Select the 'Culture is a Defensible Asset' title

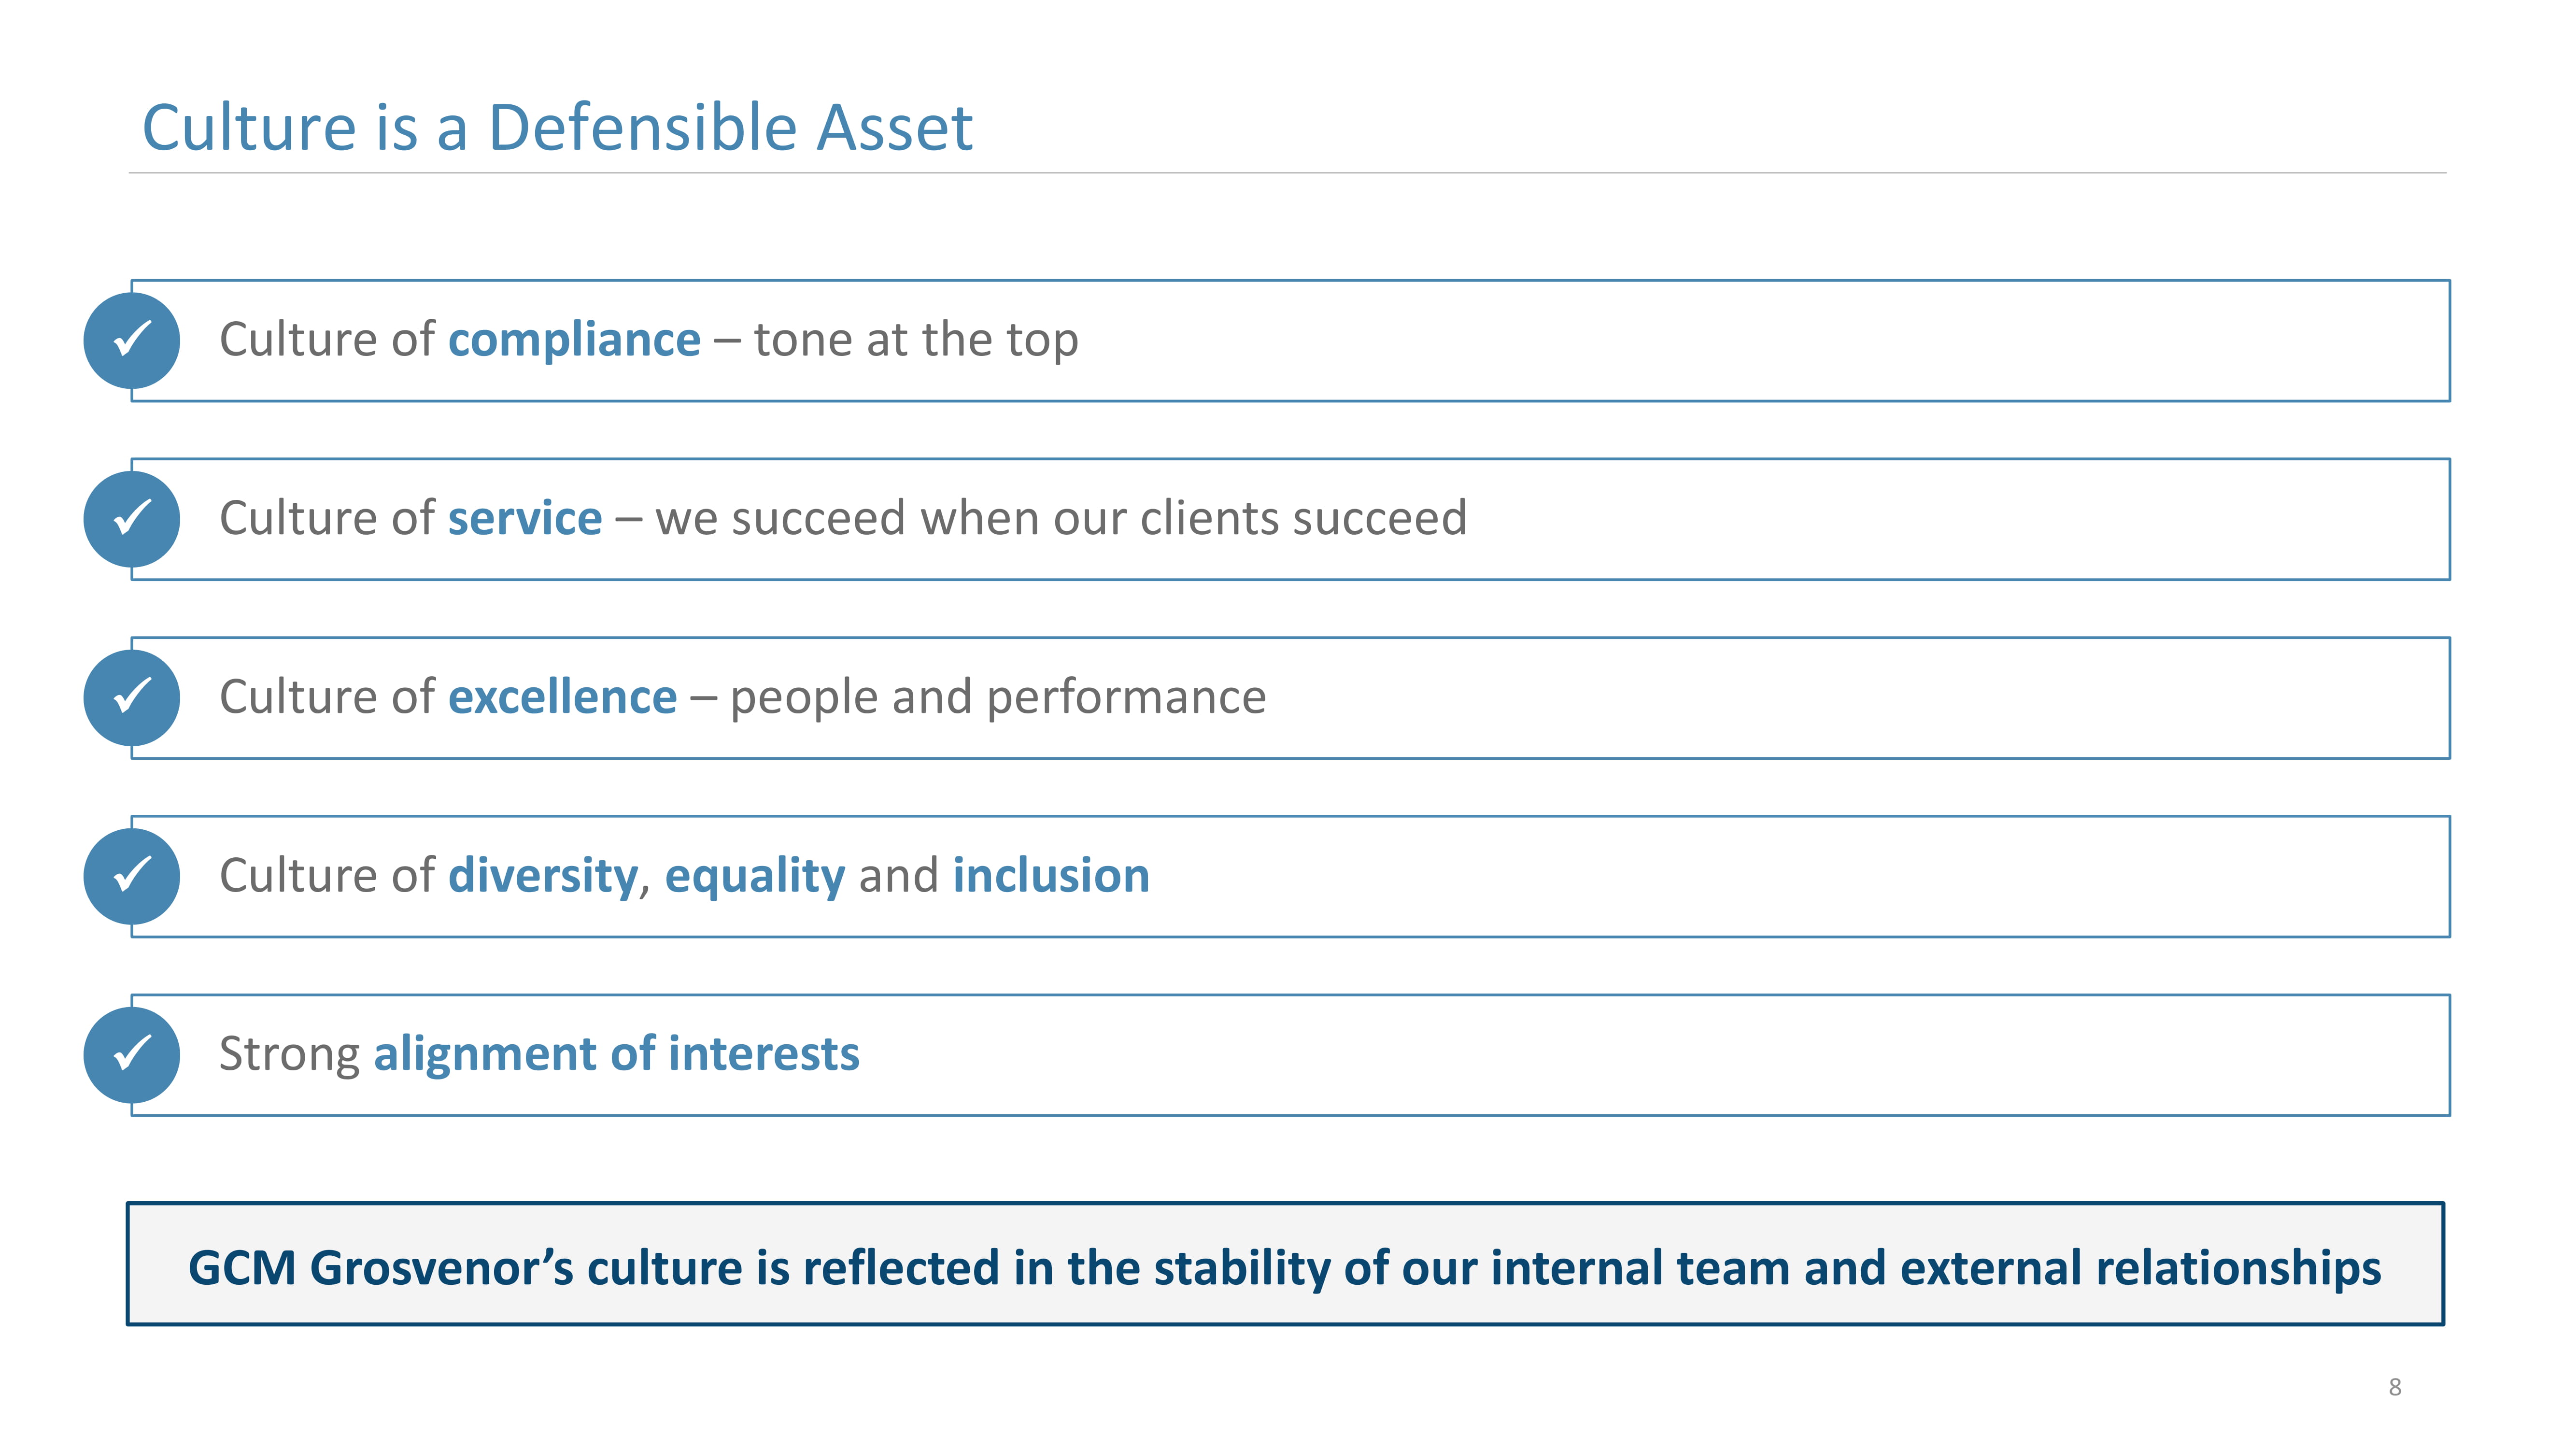558,127
